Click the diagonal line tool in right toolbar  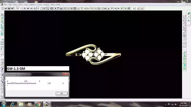(184, 32)
